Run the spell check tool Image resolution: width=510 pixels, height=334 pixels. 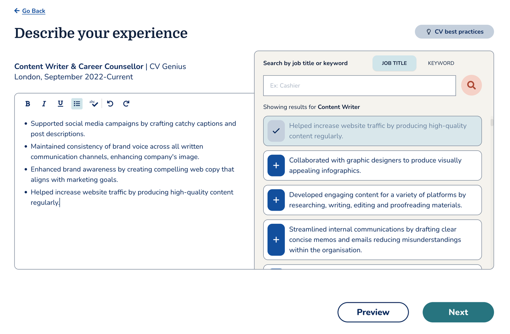click(x=94, y=104)
